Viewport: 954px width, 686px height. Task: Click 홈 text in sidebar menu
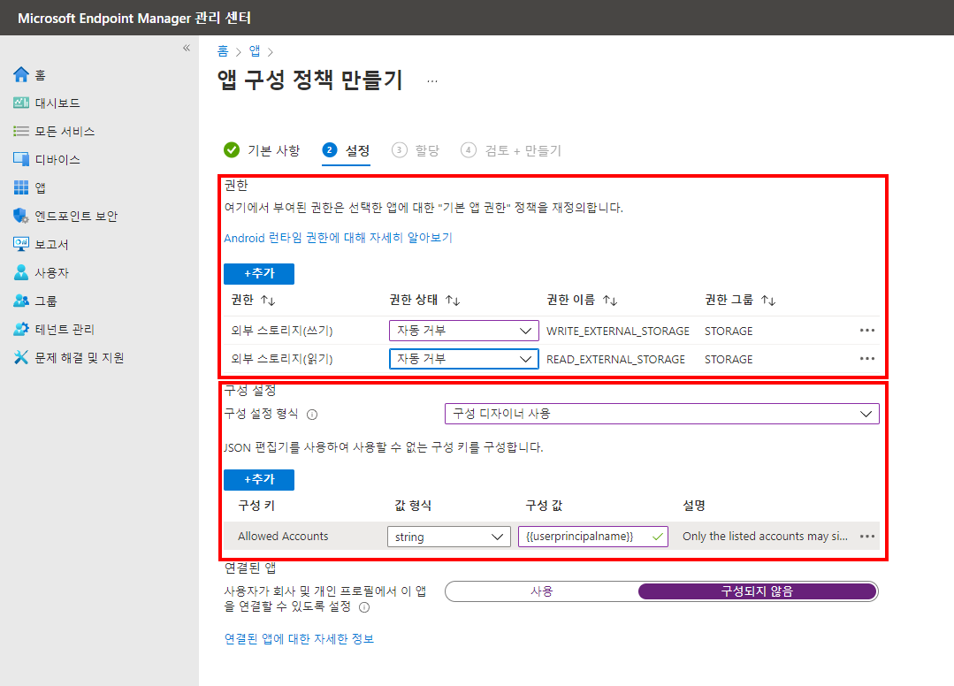(40, 75)
